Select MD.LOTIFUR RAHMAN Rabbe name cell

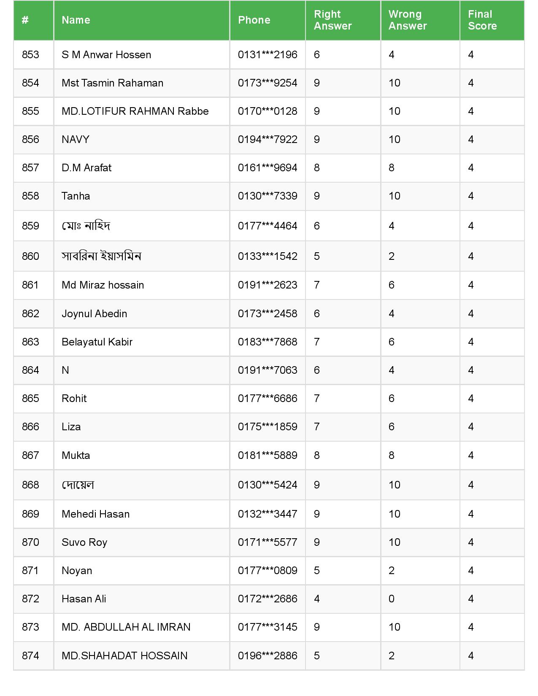(135, 111)
